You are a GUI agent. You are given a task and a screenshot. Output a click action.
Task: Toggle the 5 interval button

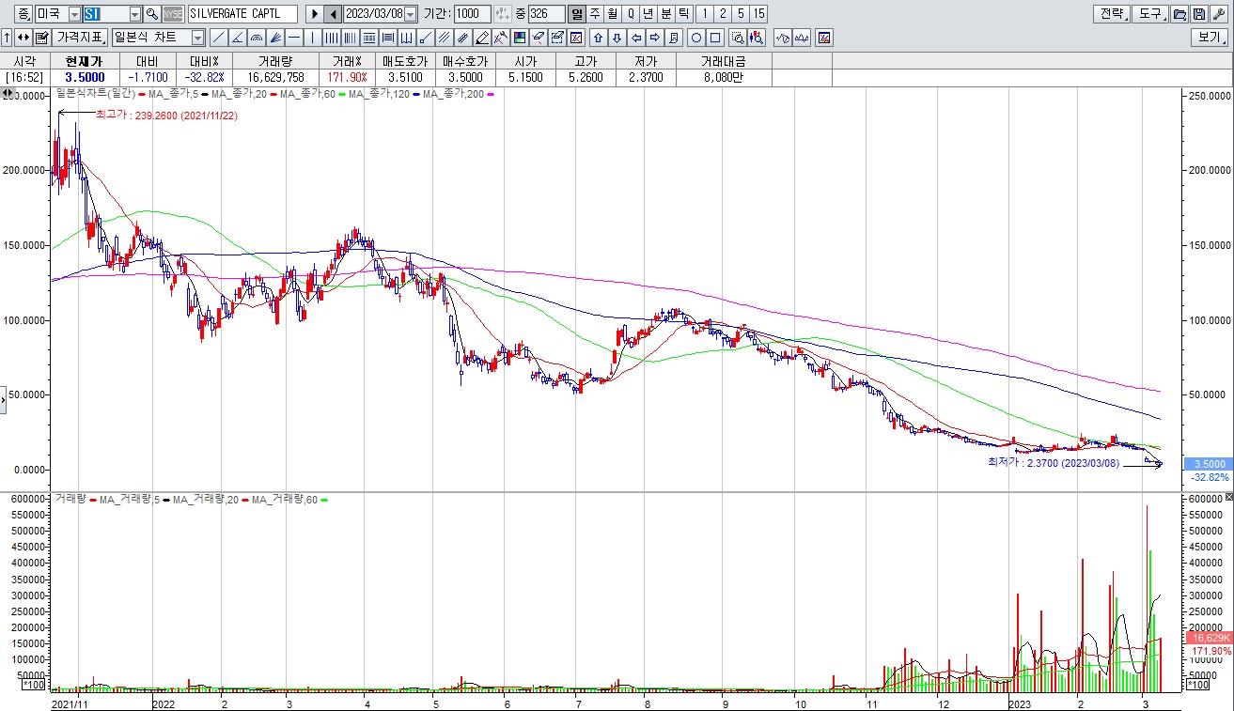[x=741, y=14]
